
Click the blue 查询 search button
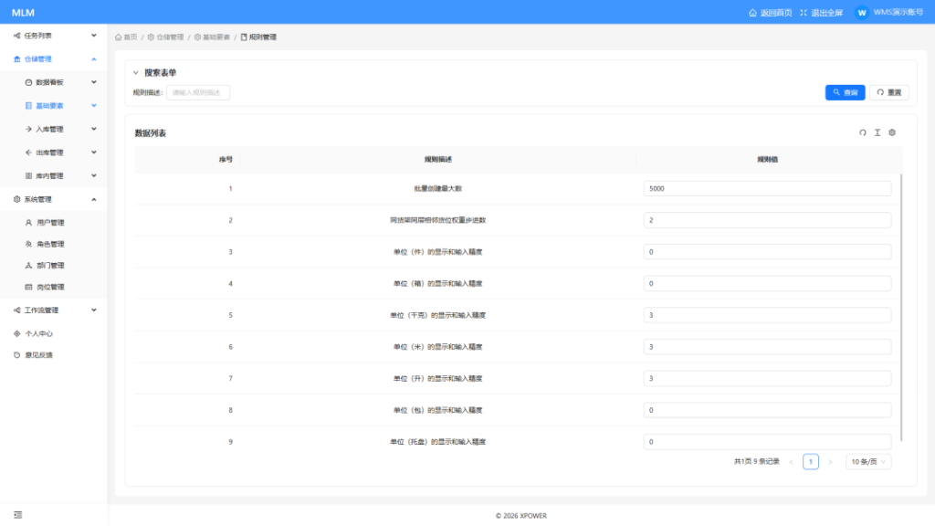[x=845, y=92]
